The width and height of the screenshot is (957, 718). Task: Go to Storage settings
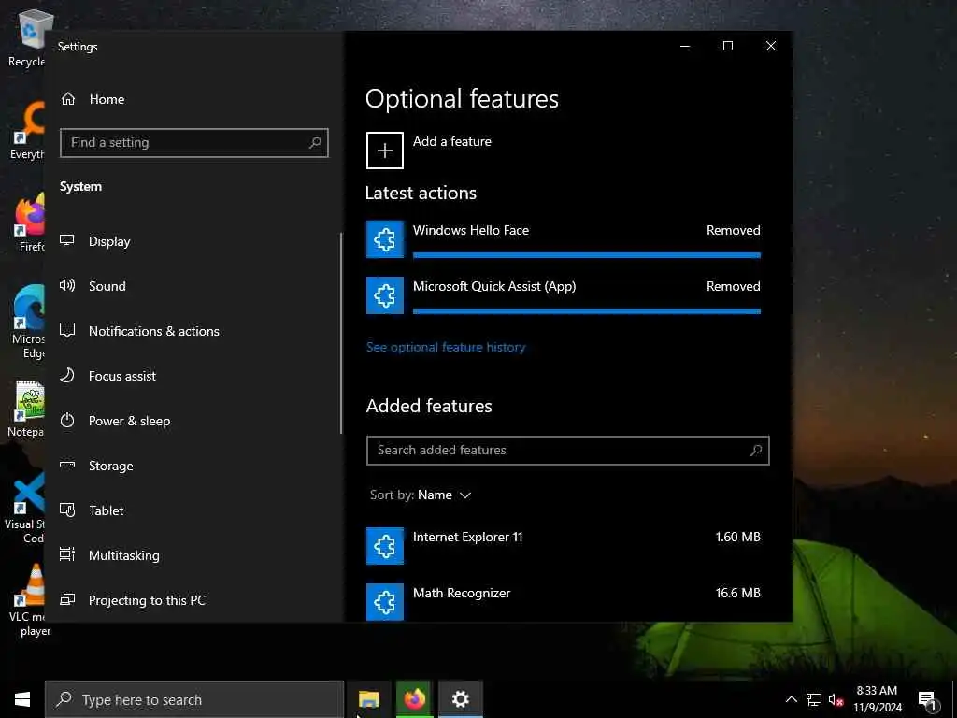click(193, 466)
